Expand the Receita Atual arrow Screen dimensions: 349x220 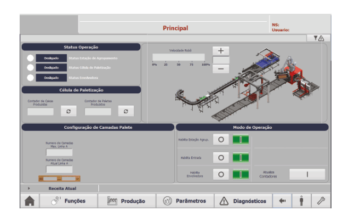(x=29, y=188)
